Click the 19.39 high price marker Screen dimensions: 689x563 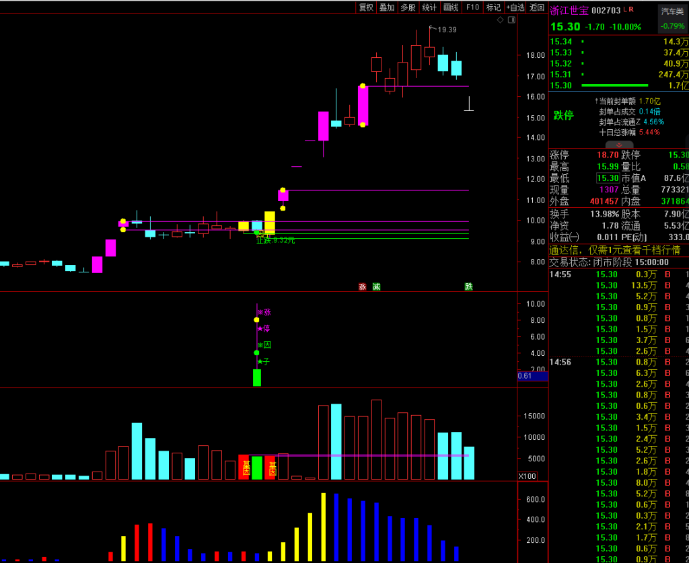pyautogui.click(x=446, y=30)
